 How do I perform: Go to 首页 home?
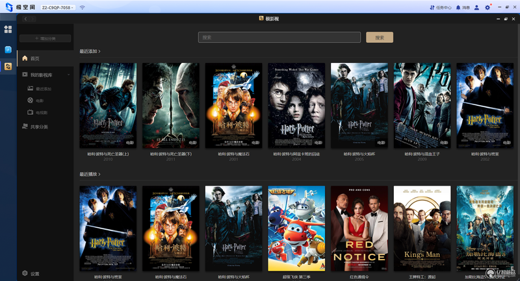coord(45,58)
